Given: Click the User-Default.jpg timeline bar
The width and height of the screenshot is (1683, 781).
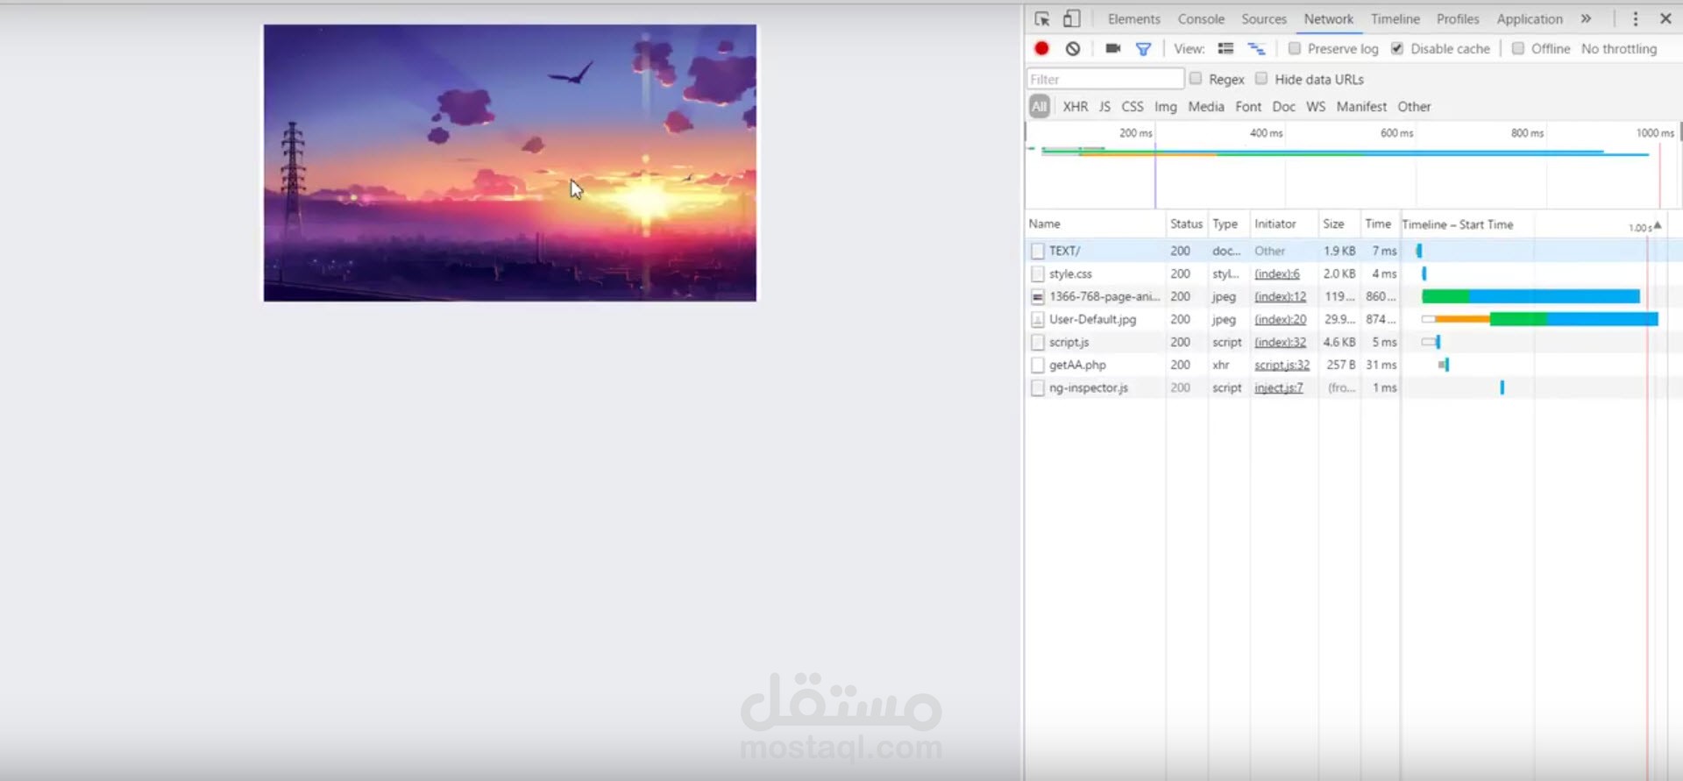Looking at the screenshot, I should coord(1539,319).
